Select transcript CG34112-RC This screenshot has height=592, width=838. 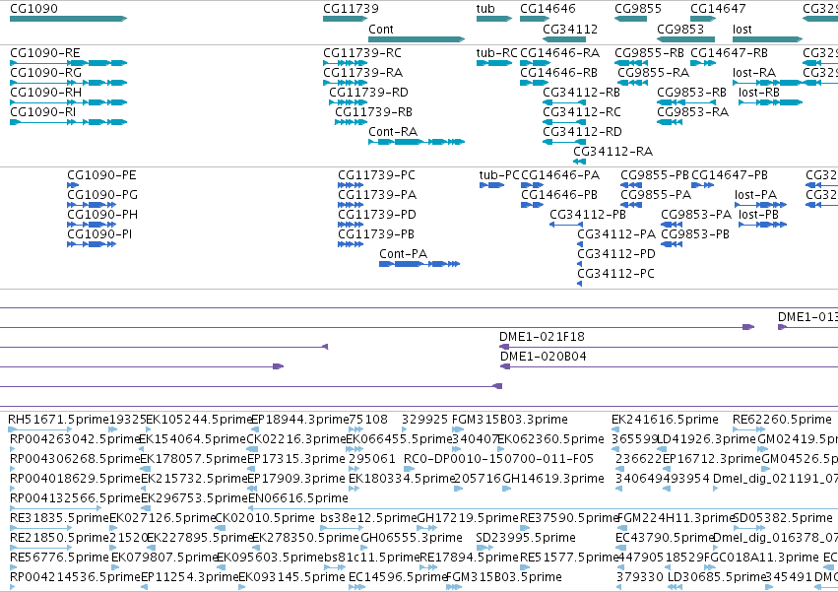[564, 122]
